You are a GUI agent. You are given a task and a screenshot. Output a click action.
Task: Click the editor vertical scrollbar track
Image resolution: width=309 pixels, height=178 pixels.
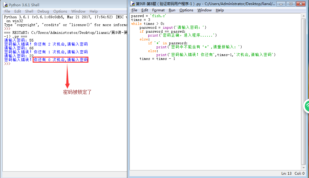pyautogui.click(x=304, y=90)
